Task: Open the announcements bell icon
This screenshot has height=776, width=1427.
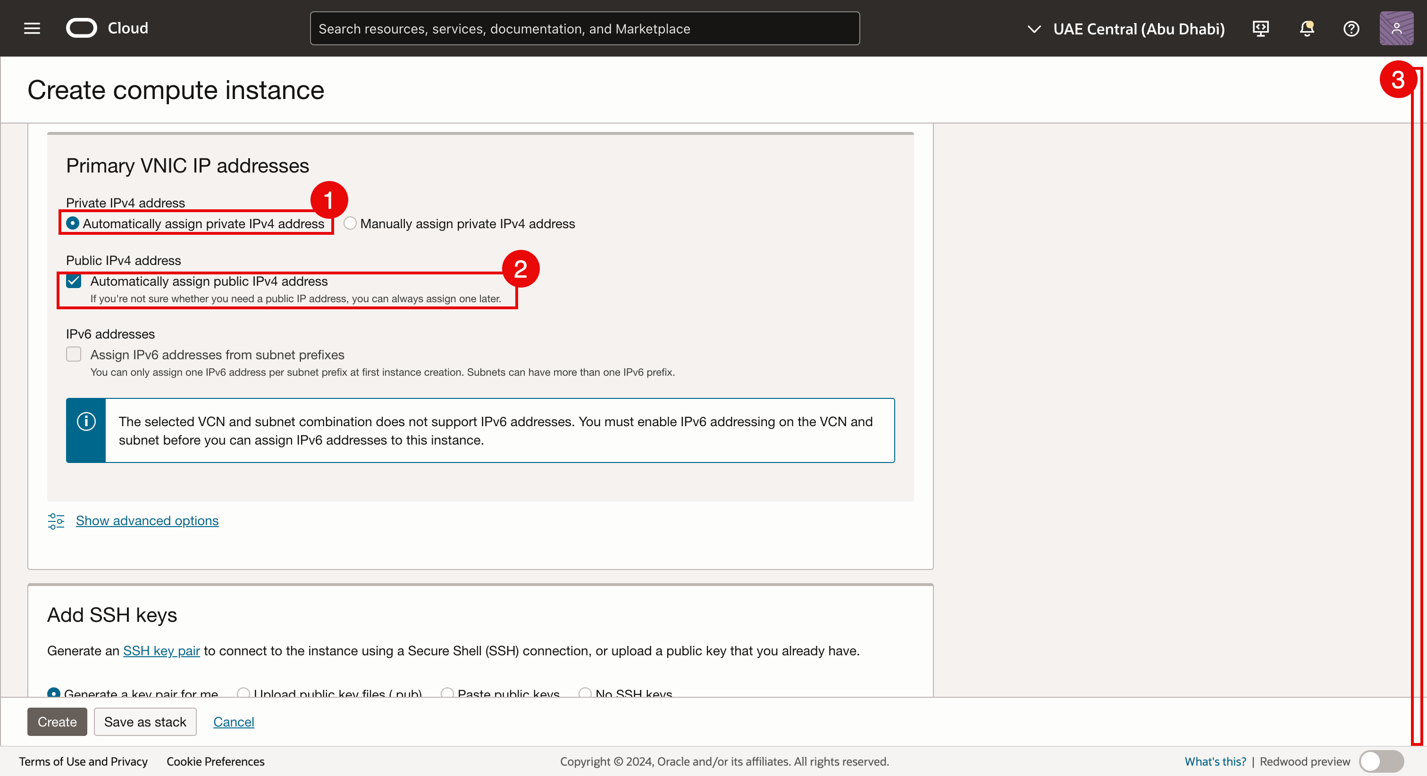Action: click(1306, 28)
